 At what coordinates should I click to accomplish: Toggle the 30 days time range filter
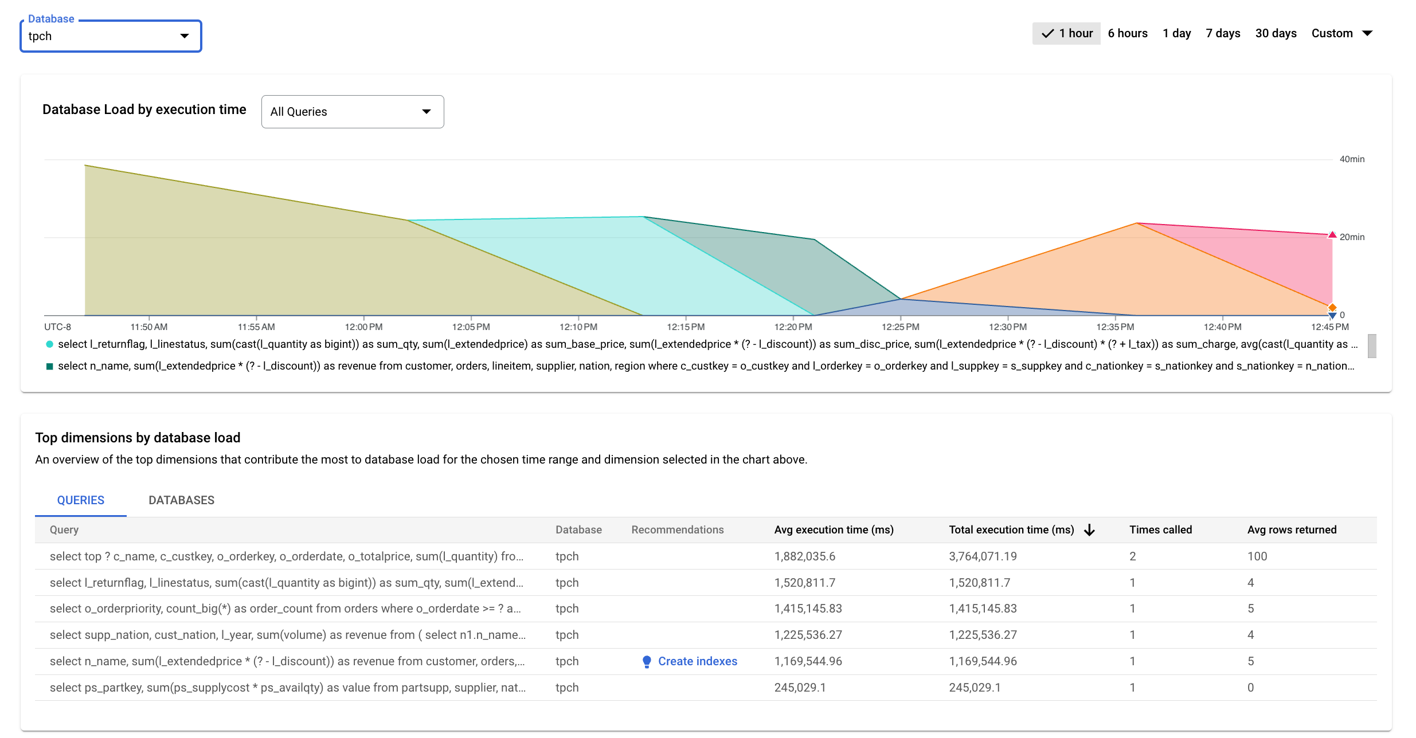pos(1274,34)
